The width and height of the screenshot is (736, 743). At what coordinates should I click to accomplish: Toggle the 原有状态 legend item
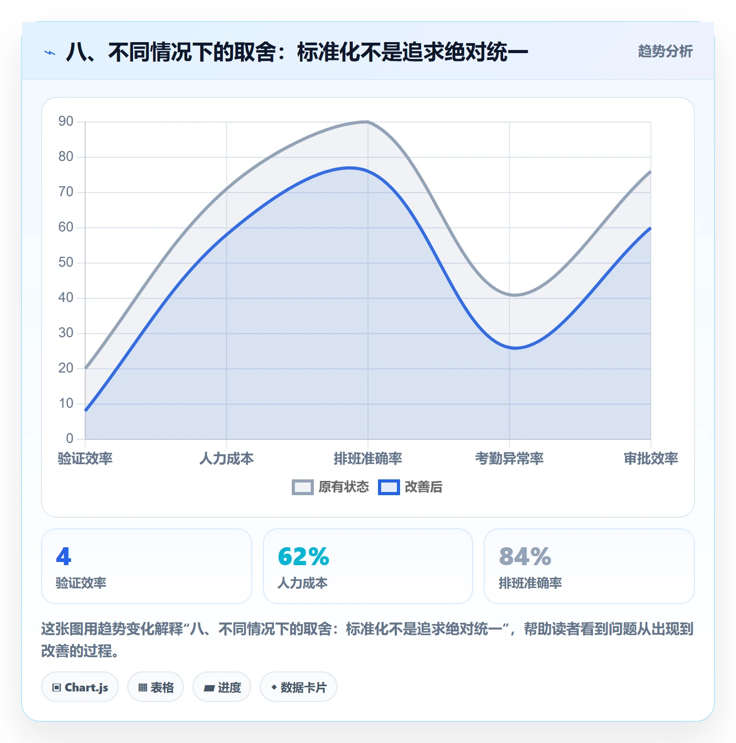[x=330, y=487]
